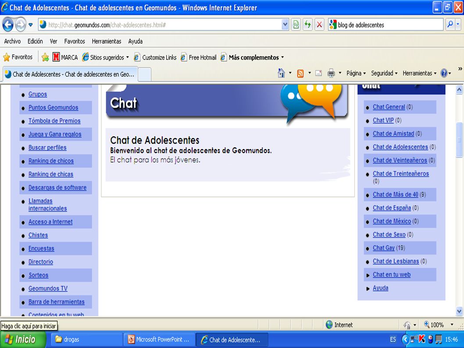Screen dimensions: 464x348
Task: Click the ES language indicator
Action: 393,339
